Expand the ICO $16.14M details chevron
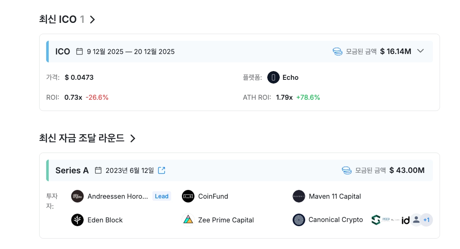 (x=420, y=51)
